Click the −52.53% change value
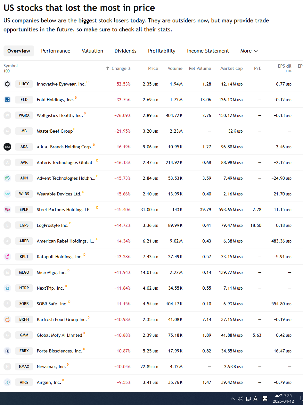The width and height of the screenshot is (303, 405). 122,84
